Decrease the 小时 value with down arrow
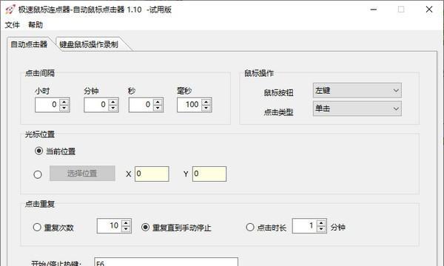This screenshot has width=444, height=266. tap(64, 109)
